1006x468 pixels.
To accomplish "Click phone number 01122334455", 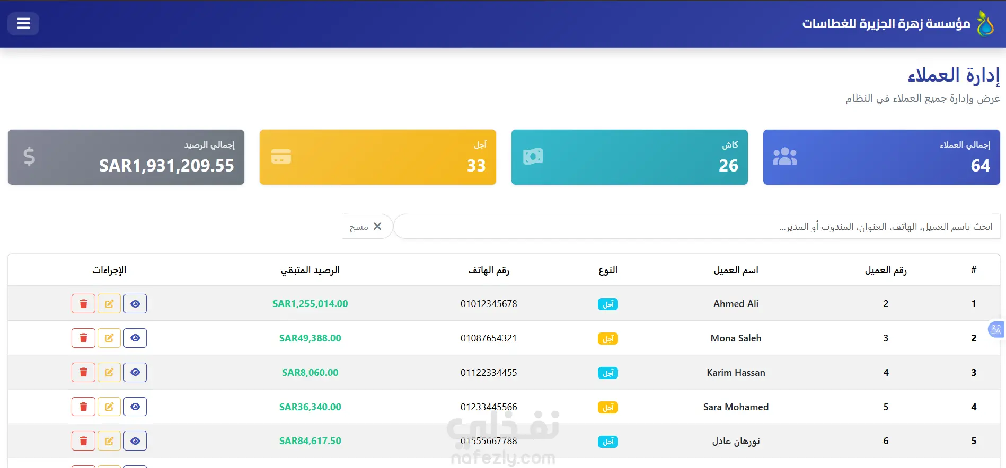I will pyautogui.click(x=489, y=373).
